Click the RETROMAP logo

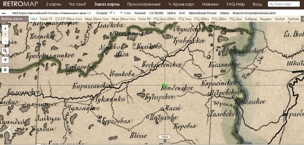click(x=20, y=4)
